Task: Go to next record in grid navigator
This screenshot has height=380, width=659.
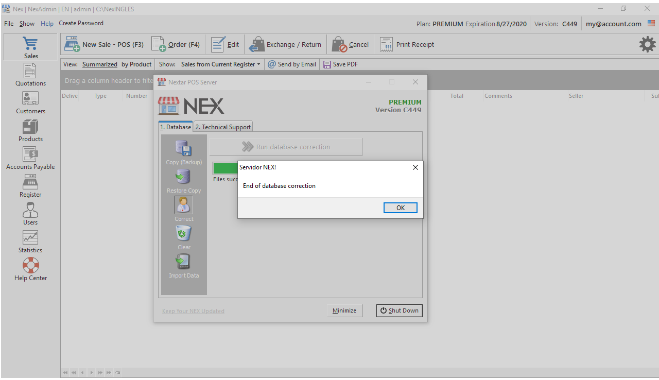Action: pyautogui.click(x=92, y=372)
